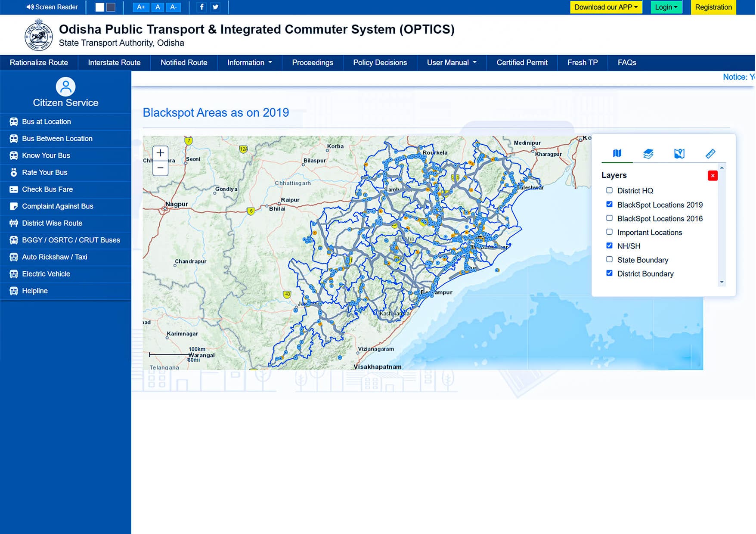Open the Download our APP dropdown

pos(606,7)
